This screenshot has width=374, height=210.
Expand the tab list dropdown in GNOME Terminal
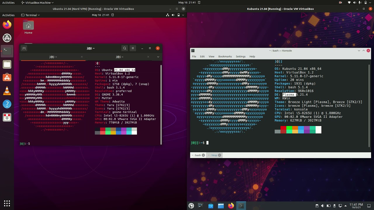(158, 57)
